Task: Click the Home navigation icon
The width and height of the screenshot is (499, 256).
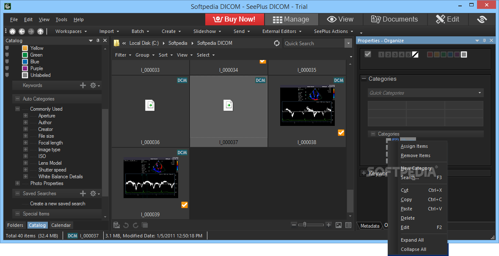Action: (x=12, y=31)
